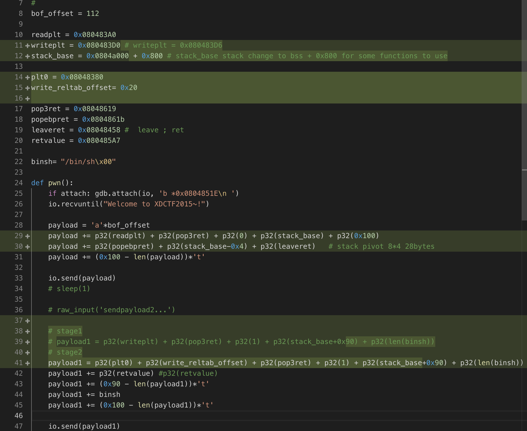Click the plus marker on line 14
The height and width of the screenshot is (431, 527).
click(27, 77)
